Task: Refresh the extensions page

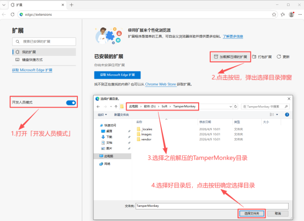Action: click(x=13, y=15)
